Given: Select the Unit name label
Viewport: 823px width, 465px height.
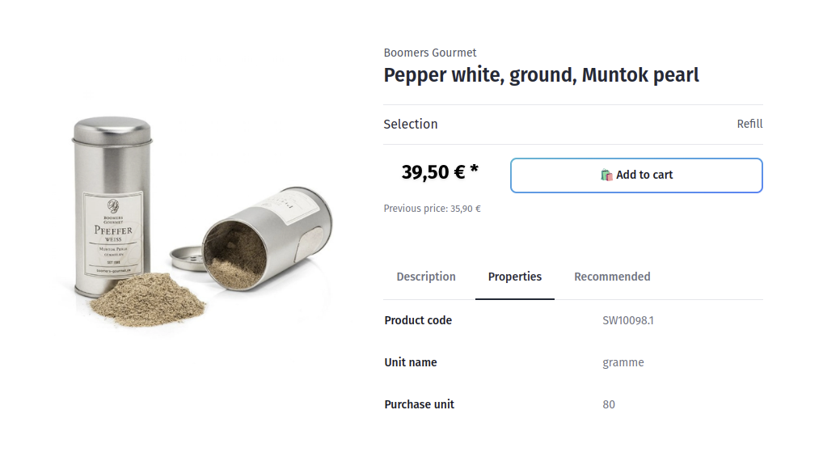Looking at the screenshot, I should click(x=411, y=362).
